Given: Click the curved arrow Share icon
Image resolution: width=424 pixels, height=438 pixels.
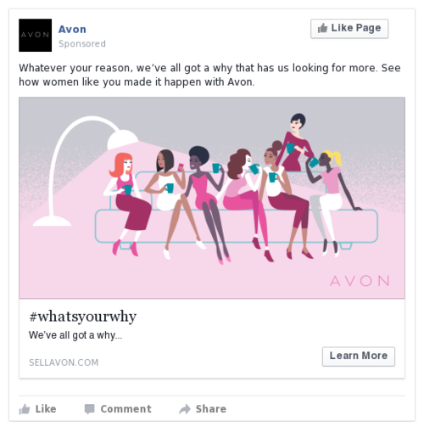Looking at the screenshot, I should coord(185,409).
